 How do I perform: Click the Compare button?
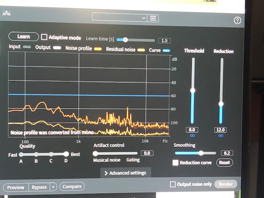[x=72, y=186]
